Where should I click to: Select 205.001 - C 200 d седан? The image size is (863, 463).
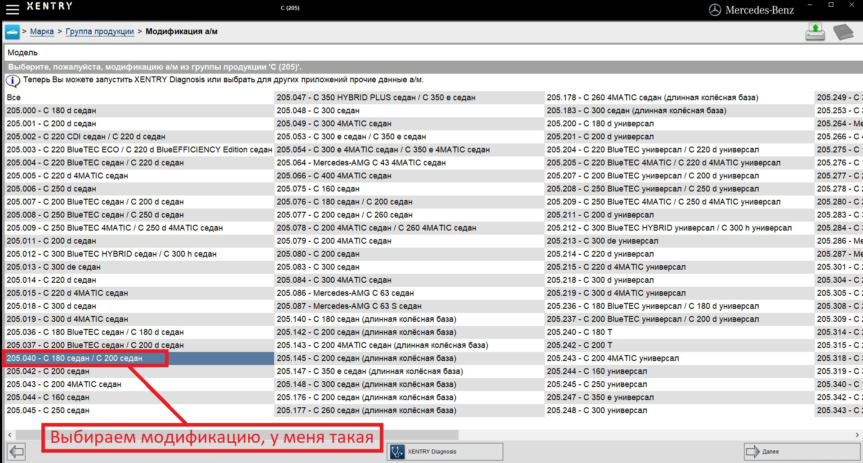tap(139, 124)
